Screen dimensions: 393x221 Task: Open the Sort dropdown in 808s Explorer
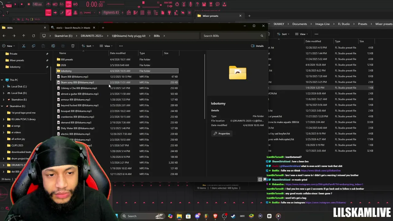(88, 46)
